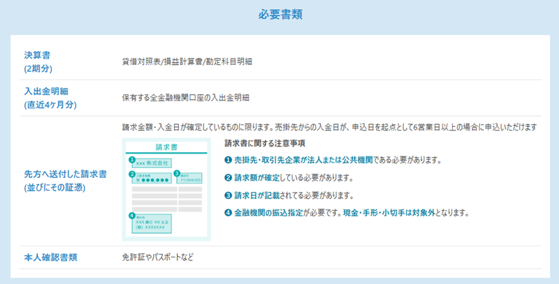Click the number 1 marker in the notes list

point(228,160)
